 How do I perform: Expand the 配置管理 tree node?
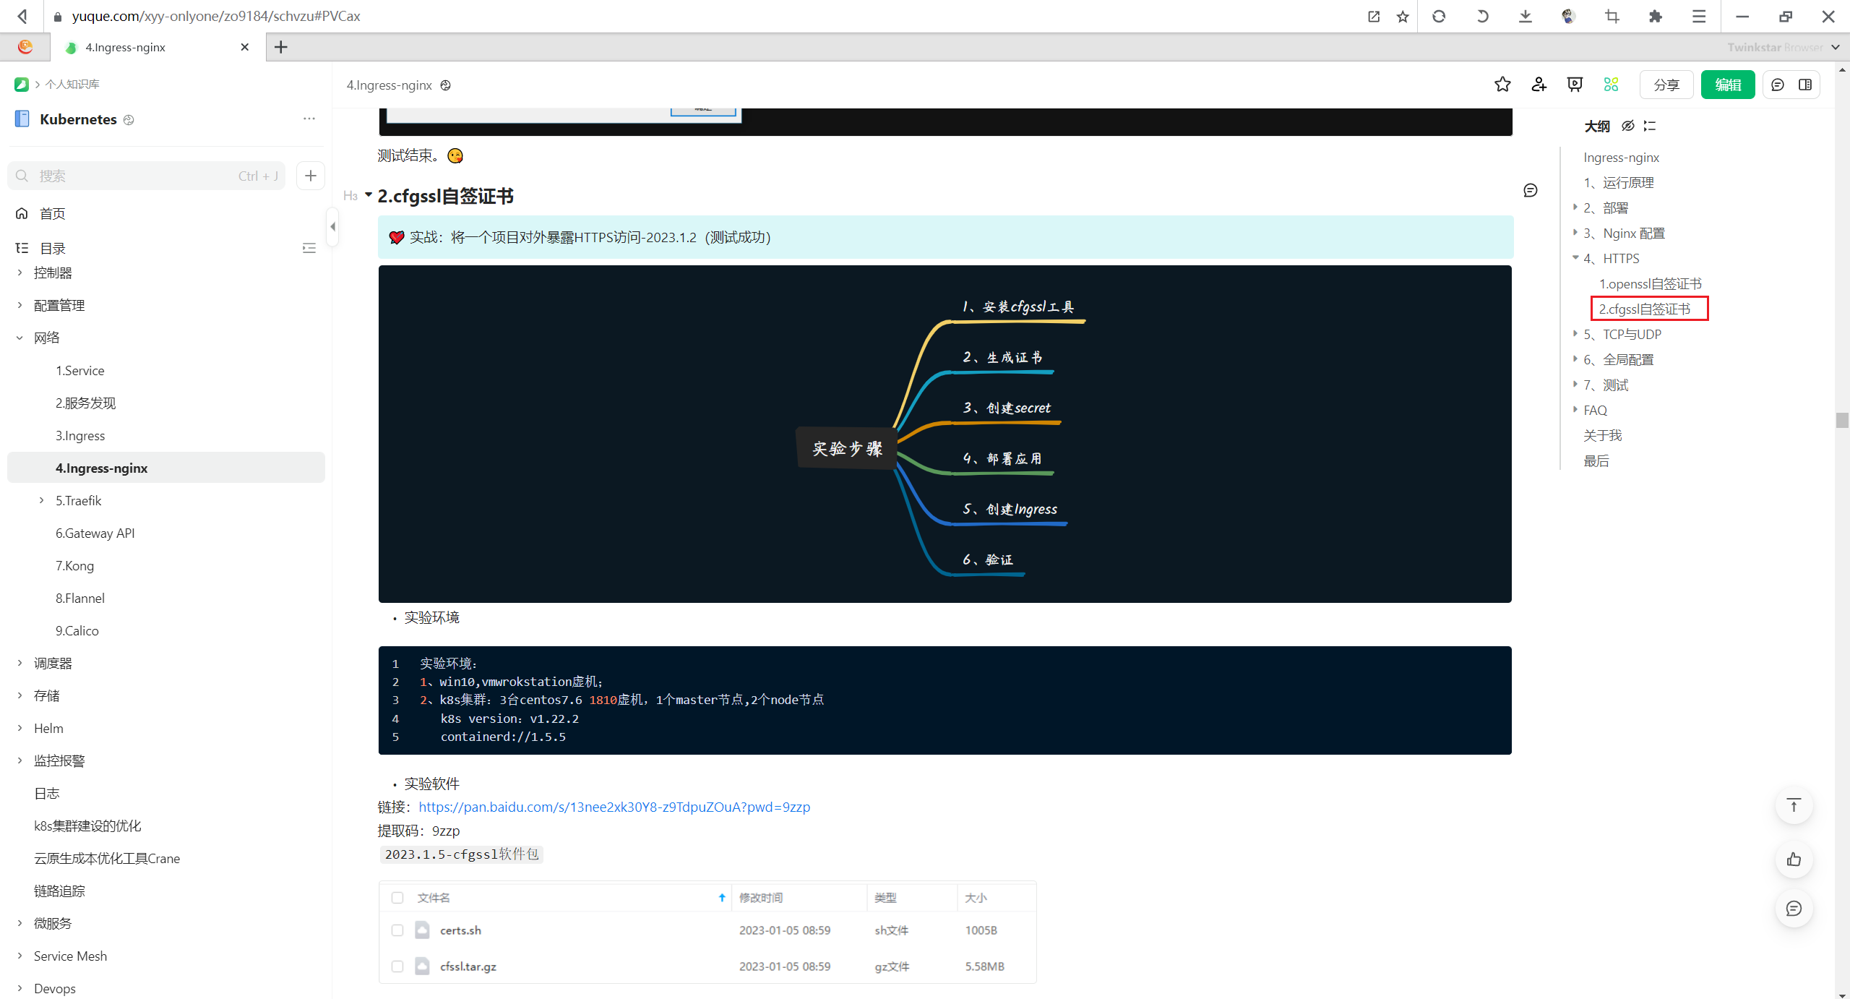(x=20, y=305)
